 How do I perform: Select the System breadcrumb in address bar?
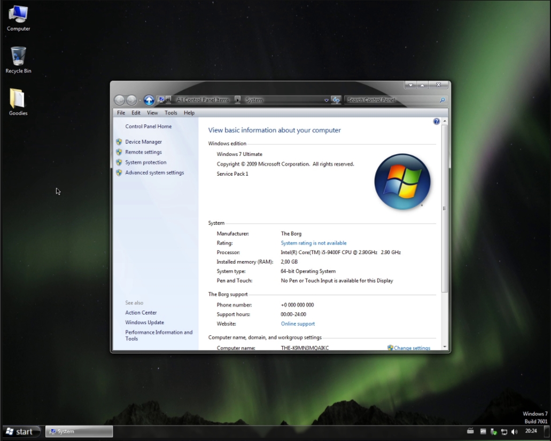click(254, 100)
